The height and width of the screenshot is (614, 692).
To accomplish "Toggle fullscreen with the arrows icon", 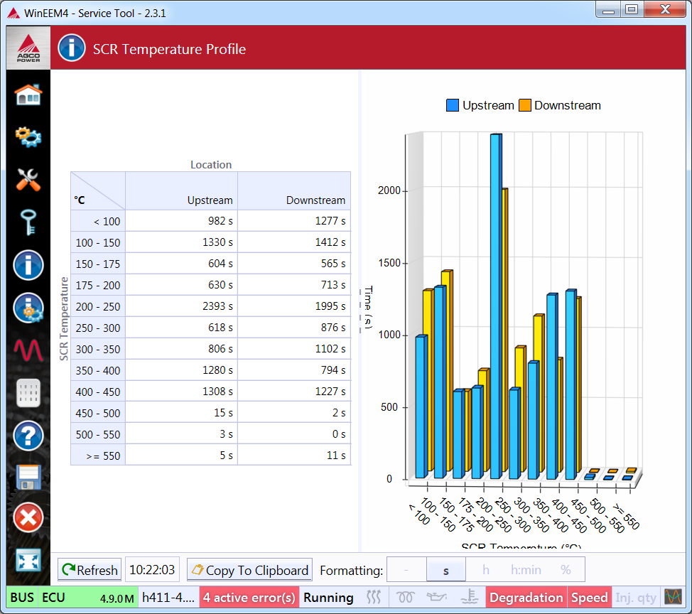I will pyautogui.click(x=28, y=560).
